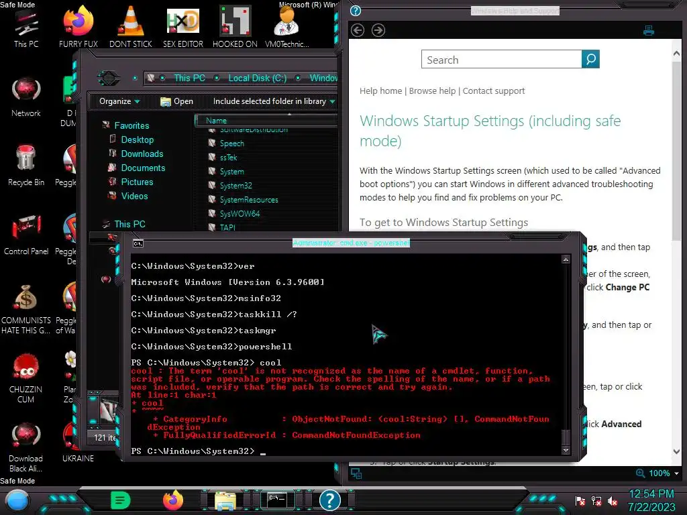
Task: Click the Help window question mark icon
Action: click(356, 11)
